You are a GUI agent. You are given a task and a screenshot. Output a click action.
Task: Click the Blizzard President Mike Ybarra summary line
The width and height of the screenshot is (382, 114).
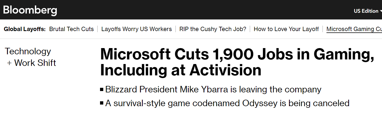pos(213,89)
